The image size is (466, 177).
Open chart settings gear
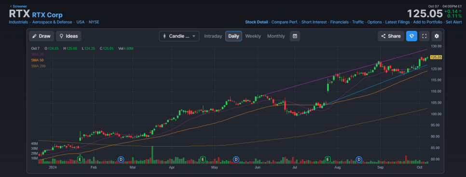coord(437,36)
